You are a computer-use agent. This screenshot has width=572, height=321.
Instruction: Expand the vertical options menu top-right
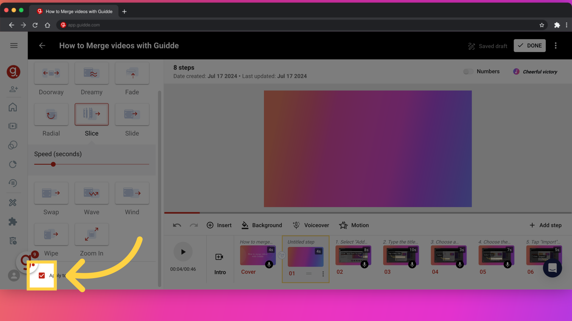pos(556,45)
